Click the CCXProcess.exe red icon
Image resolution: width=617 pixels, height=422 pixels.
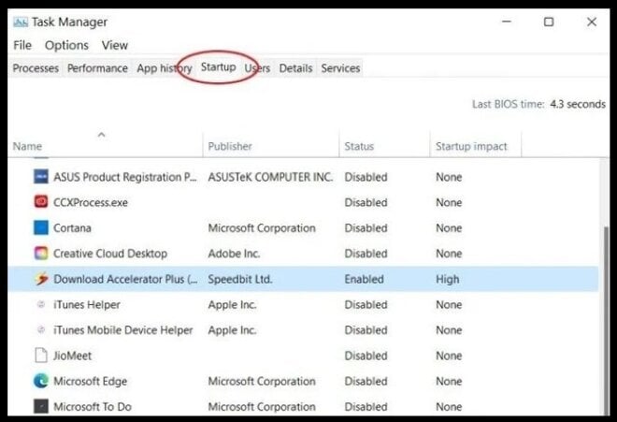point(41,202)
